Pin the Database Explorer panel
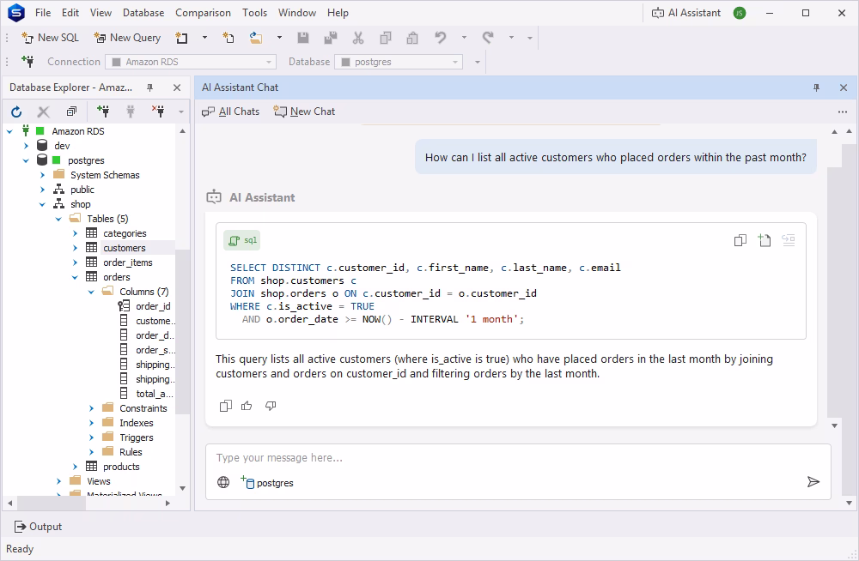This screenshot has width=859, height=561. (x=150, y=87)
